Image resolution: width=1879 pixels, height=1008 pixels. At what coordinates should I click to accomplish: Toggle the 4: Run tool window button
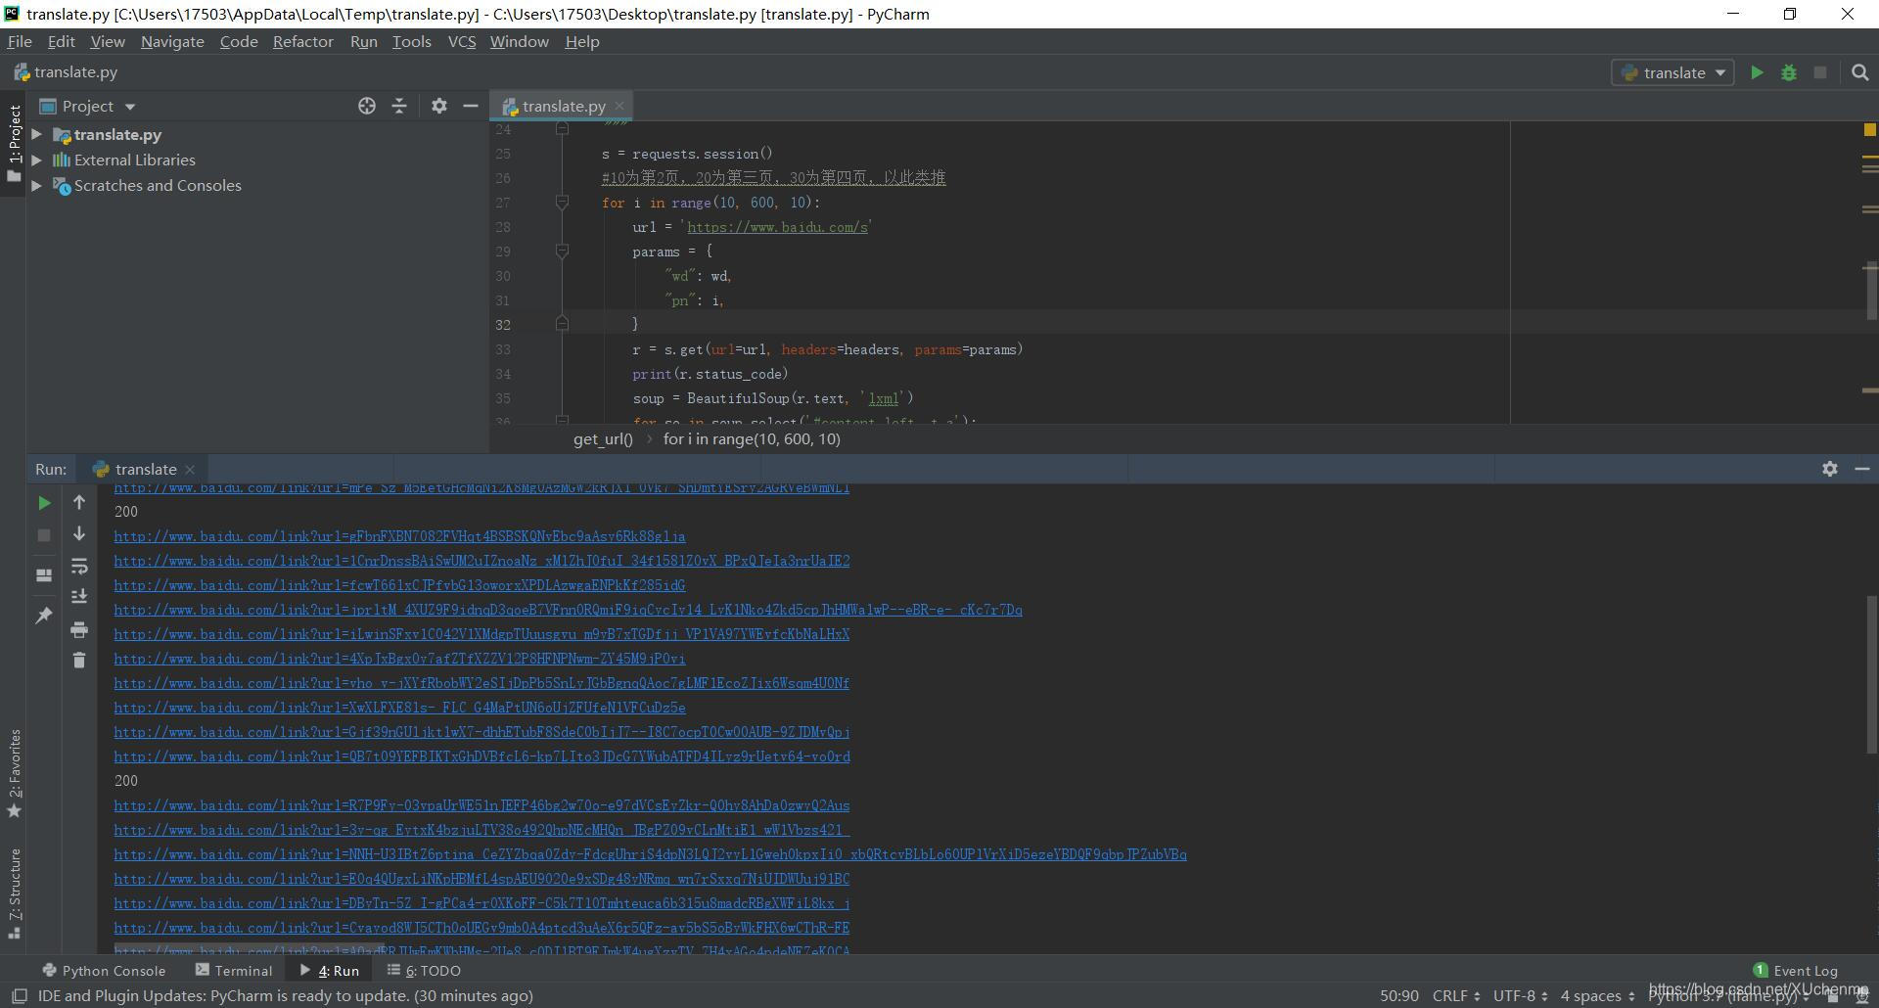point(330,971)
